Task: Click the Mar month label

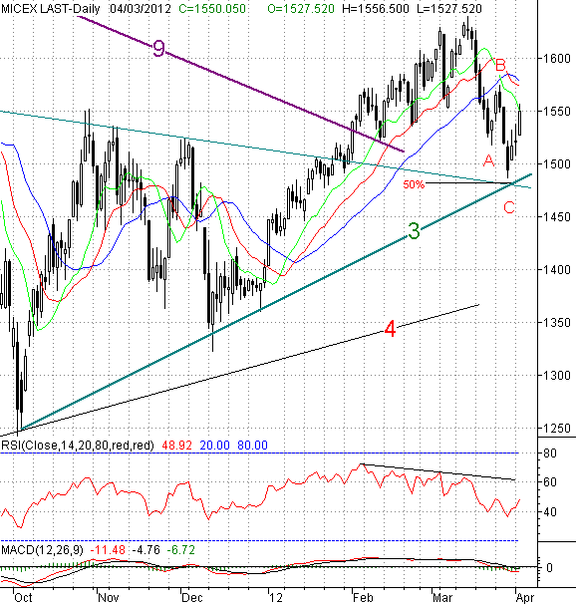Action: 442,597
